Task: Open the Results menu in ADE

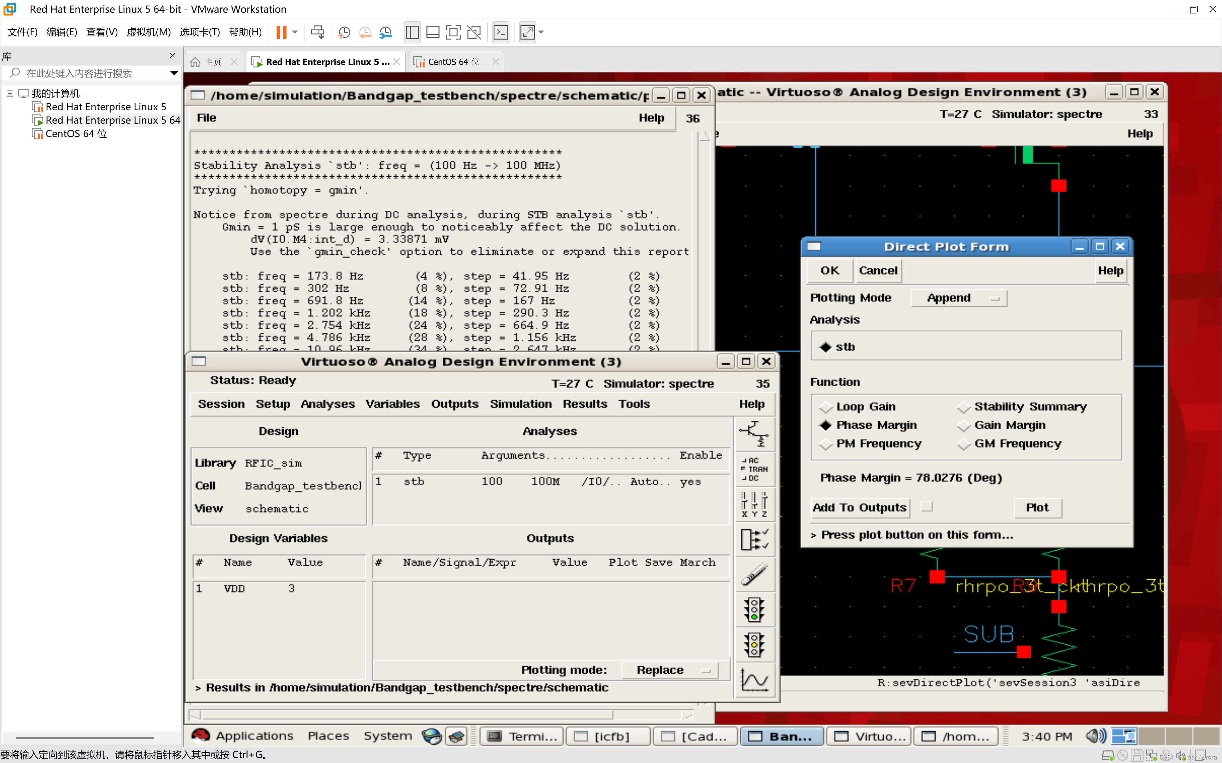Action: 585,404
